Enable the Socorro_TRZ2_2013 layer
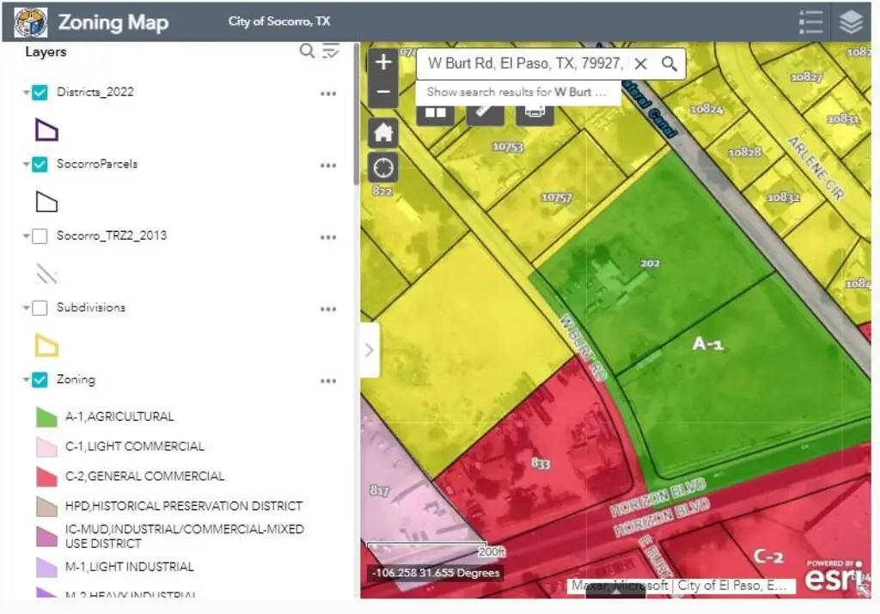880x614 pixels. (x=40, y=236)
